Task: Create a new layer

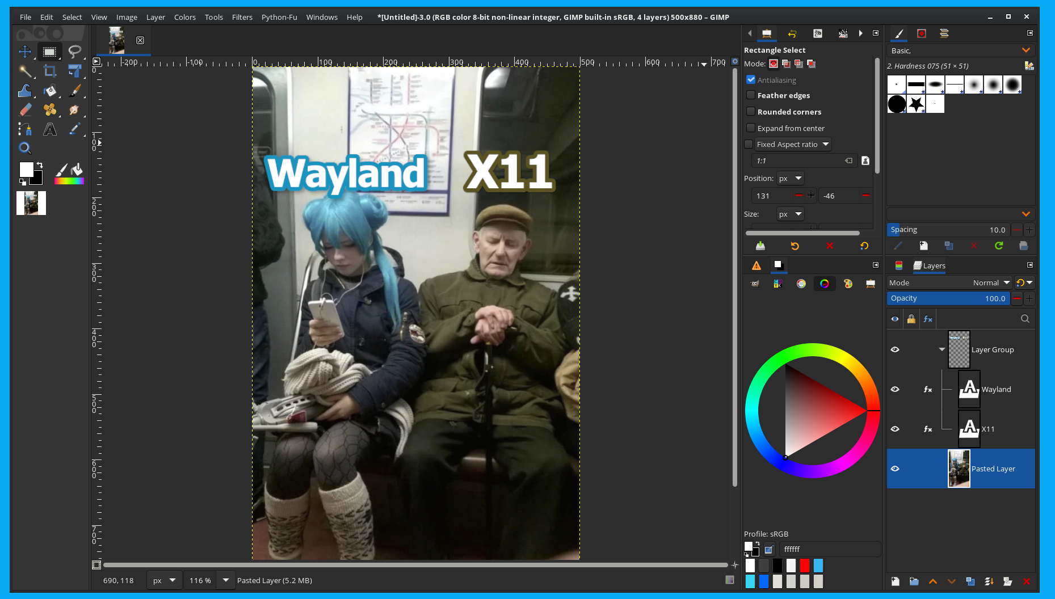Action: point(895,581)
